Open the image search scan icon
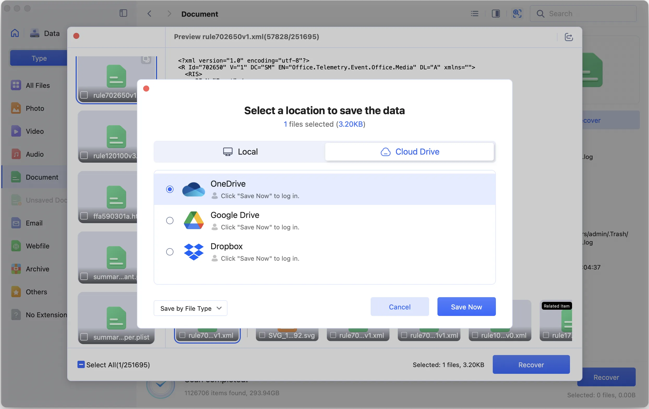Screen dimensions: 649x409 [x=517, y=14]
